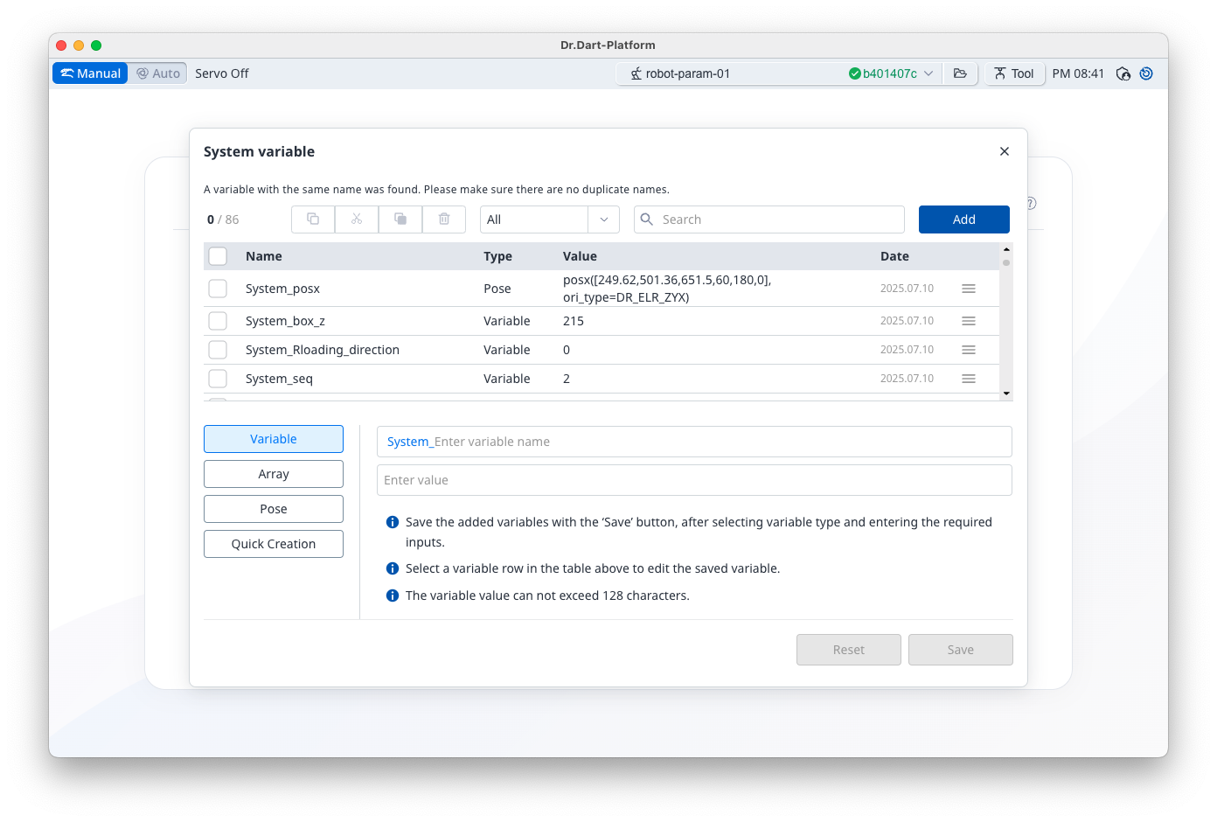Click the duplicate icon in variable toolbar
Image resolution: width=1217 pixels, height=822 pixels.
[400, 219]
